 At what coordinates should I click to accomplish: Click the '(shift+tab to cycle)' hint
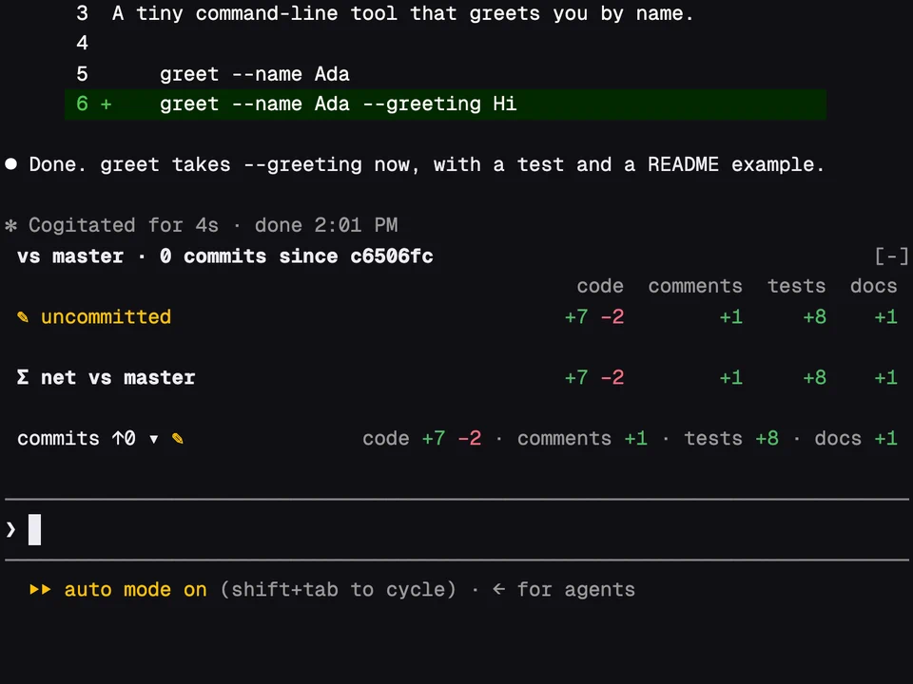point(338,590)
